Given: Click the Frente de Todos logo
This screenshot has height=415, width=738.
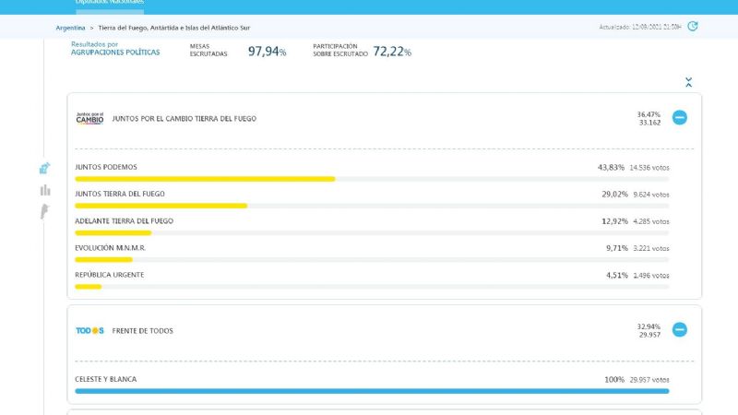Looking at the screenshot, I should (x=89, y=331).
